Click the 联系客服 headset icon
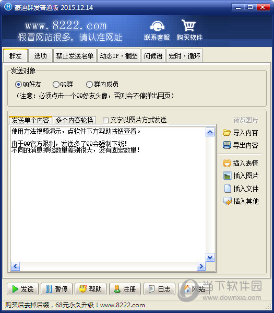Screen dimensions: 274x313 pyautogui.click(x=157, y=26)
